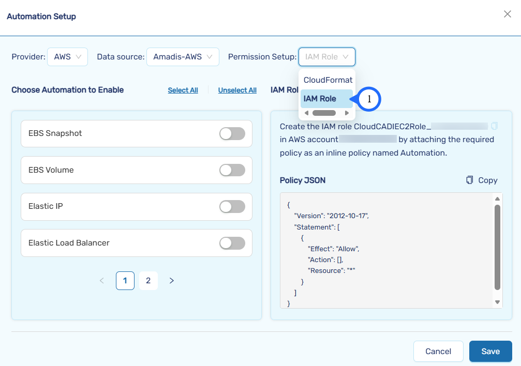Turn on Elastic IP automation
Viewport: 521px width, 366px height.
232,207
